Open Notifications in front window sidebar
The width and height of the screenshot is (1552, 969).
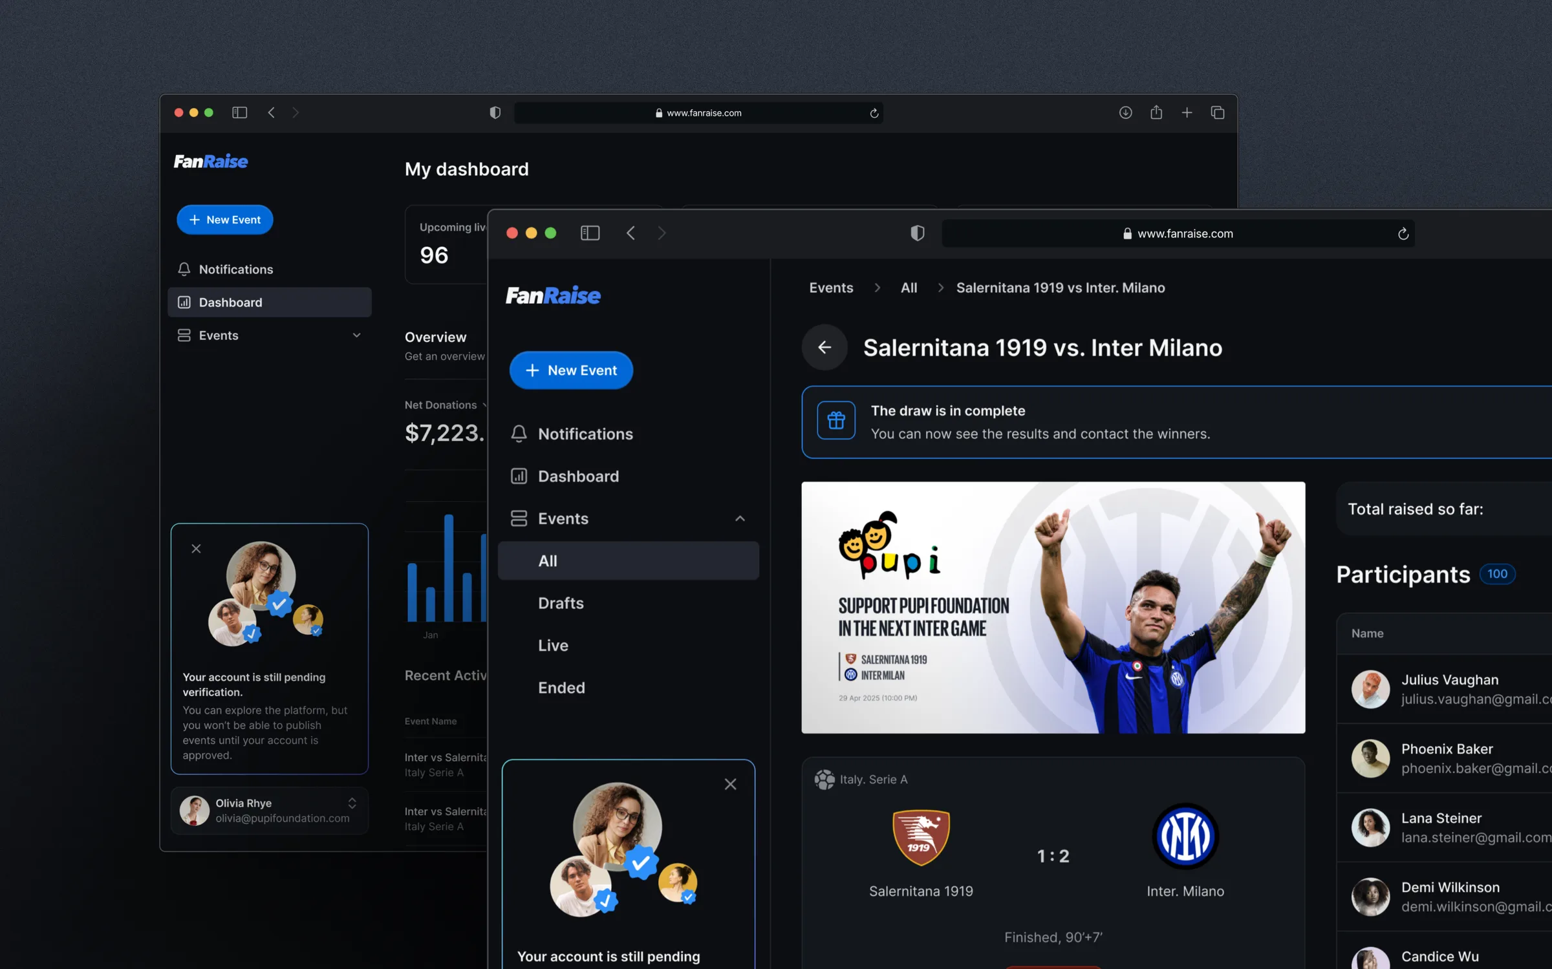tap(629, 434)
